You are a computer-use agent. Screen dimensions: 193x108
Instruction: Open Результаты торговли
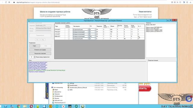[40, 53]
